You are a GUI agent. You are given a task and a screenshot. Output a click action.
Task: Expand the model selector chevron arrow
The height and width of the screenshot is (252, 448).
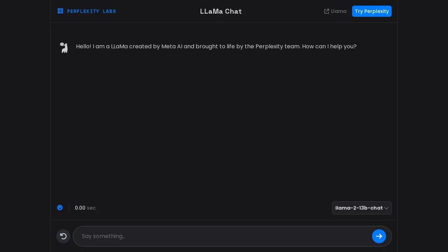[386, 208]
